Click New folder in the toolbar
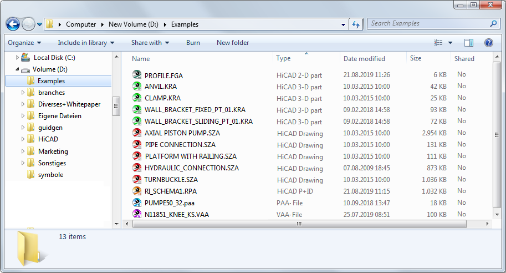The height and width of the screenshot is (273, 506). [x=233, y=43]
